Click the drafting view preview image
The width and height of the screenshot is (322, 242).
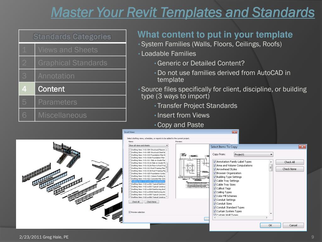[193, 171]
